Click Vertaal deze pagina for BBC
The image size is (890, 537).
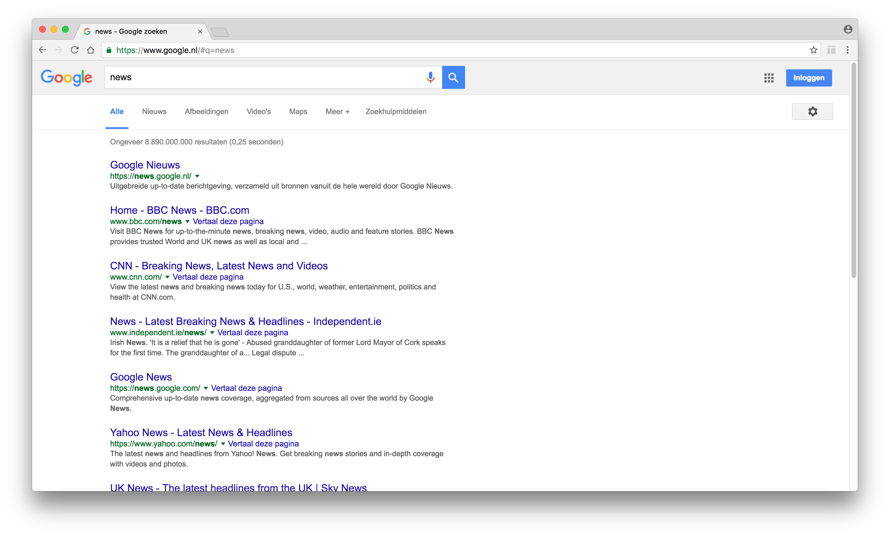pos(228,221)
